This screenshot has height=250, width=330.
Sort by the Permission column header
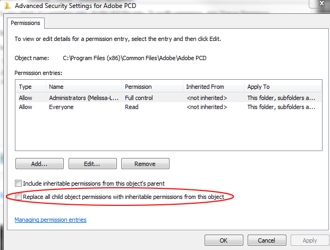153,87
